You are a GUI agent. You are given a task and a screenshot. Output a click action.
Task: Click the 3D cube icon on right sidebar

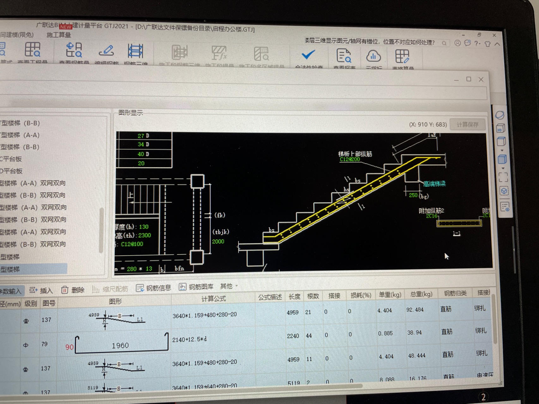point(500,128)
